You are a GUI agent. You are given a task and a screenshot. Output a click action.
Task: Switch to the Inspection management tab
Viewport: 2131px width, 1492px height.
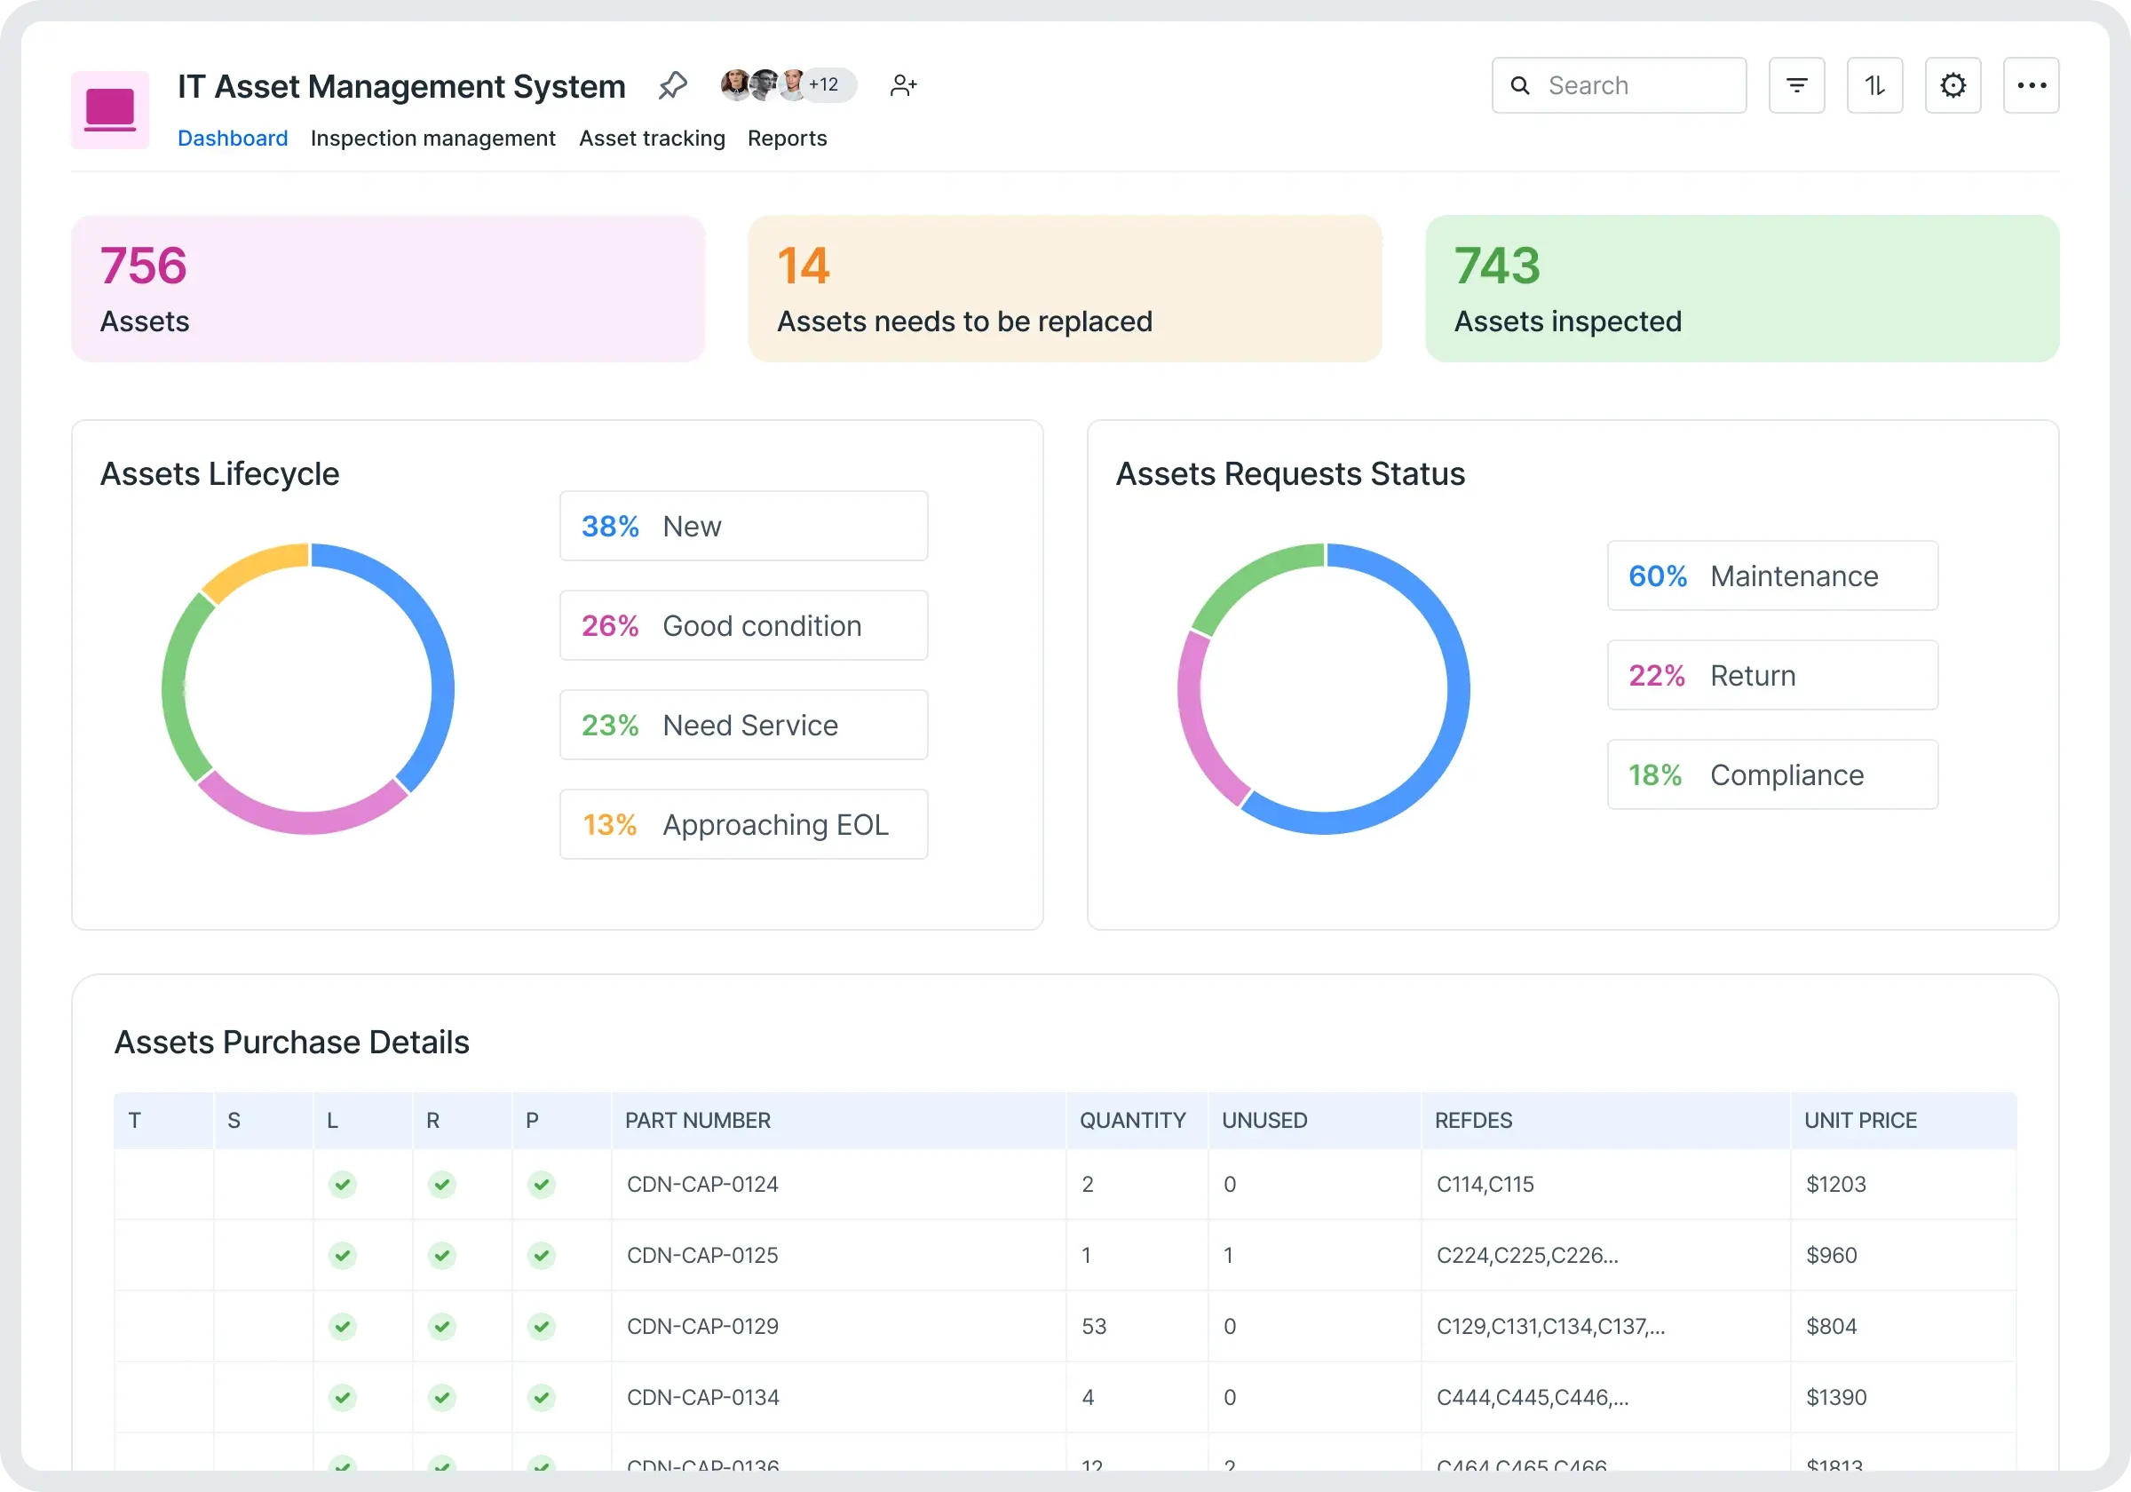tap(432, 139)
